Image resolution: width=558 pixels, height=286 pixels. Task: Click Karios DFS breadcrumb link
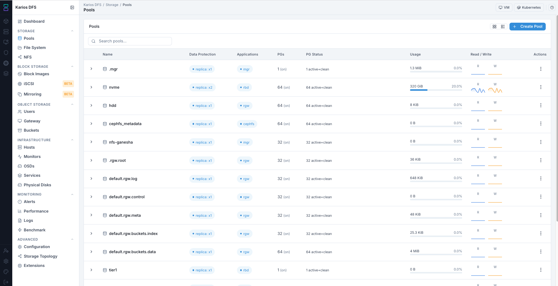click(x=93, y=5)
